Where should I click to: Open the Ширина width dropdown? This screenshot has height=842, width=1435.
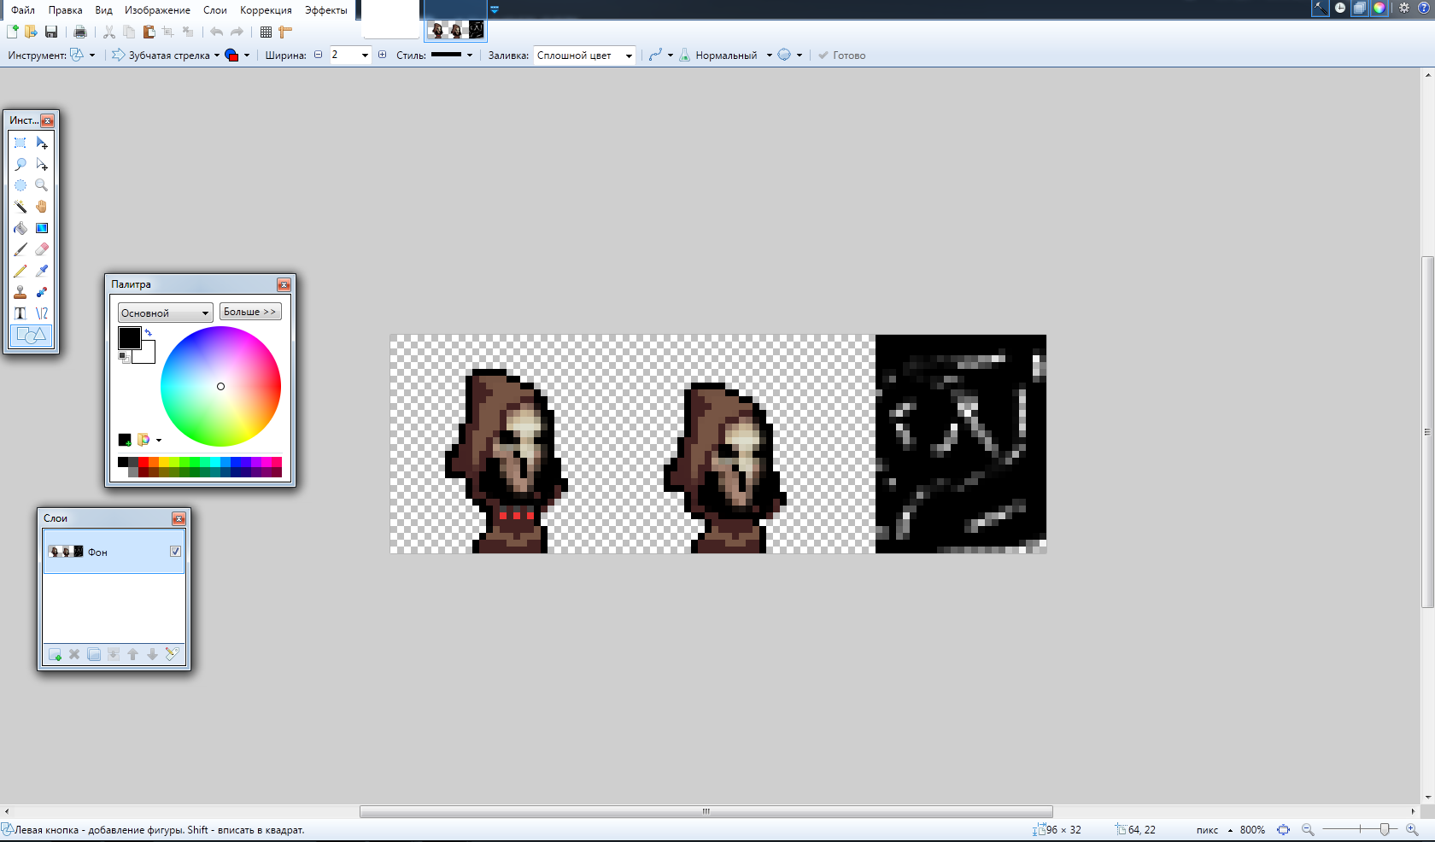[x=365, y=55]
